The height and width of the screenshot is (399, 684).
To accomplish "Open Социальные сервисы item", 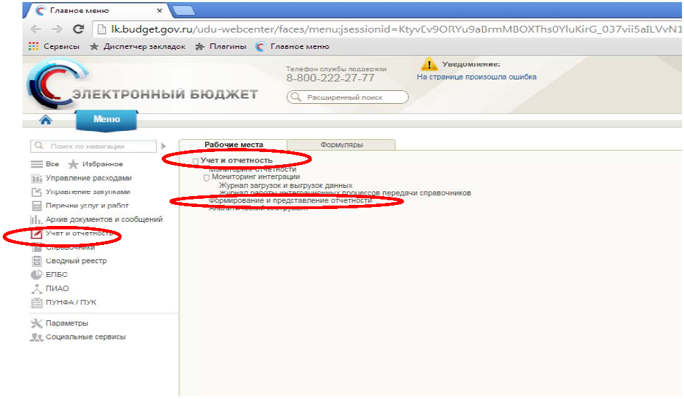I will point(85,337).
